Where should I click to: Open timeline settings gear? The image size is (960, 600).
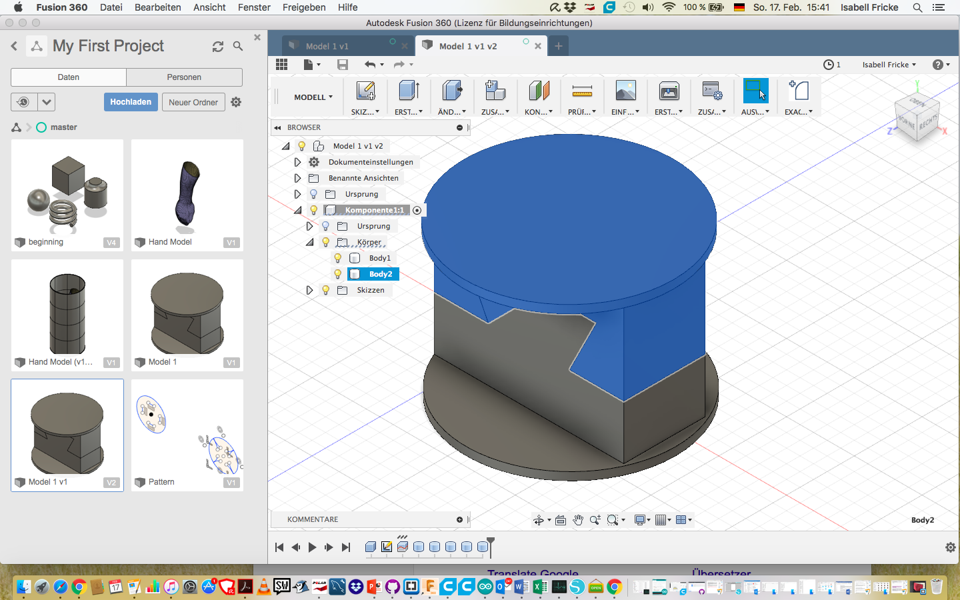(x=951, y=547)
